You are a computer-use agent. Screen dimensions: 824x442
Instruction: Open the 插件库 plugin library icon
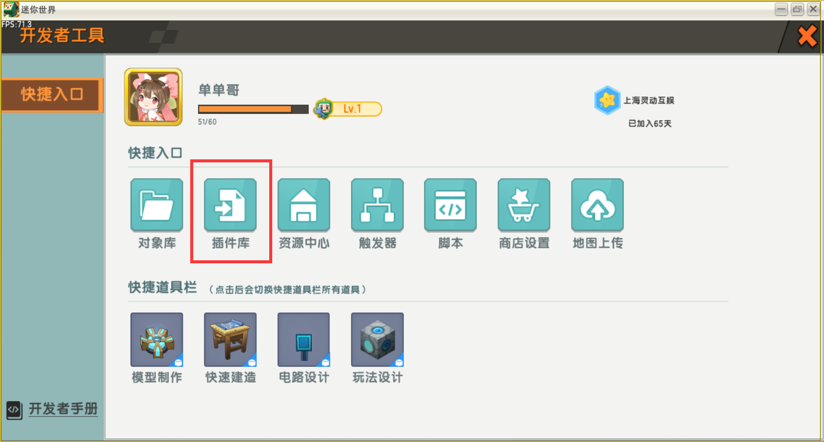coord(230,205)
